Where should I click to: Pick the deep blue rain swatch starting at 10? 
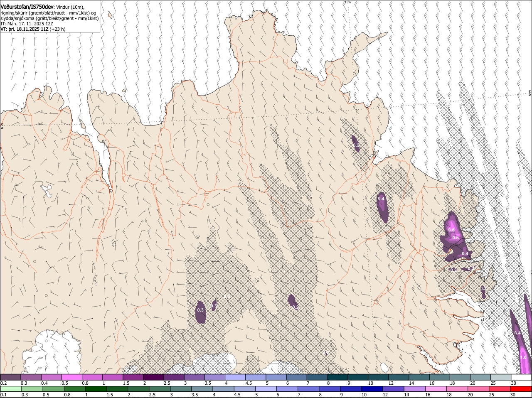[372, 388]
